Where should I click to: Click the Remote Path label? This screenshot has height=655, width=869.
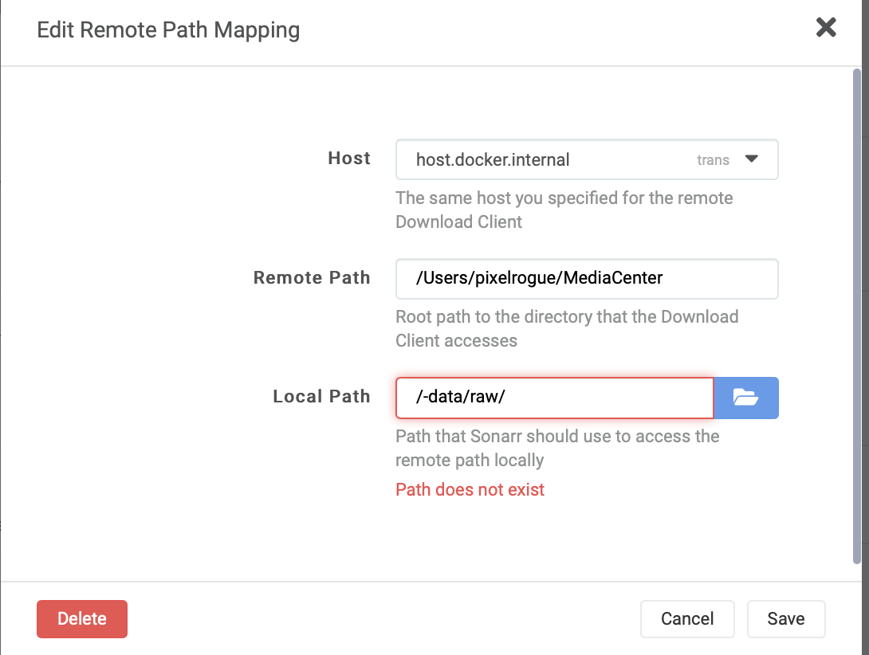(x=312, y=278)
